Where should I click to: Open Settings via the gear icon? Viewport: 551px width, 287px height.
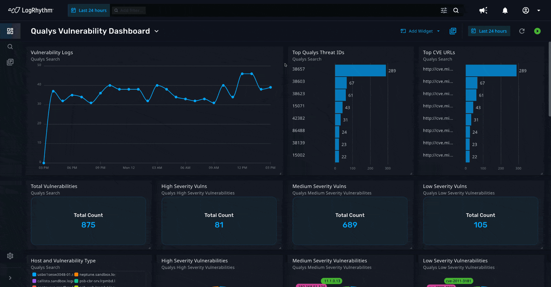pyautogui.click(x=10, y=256)
